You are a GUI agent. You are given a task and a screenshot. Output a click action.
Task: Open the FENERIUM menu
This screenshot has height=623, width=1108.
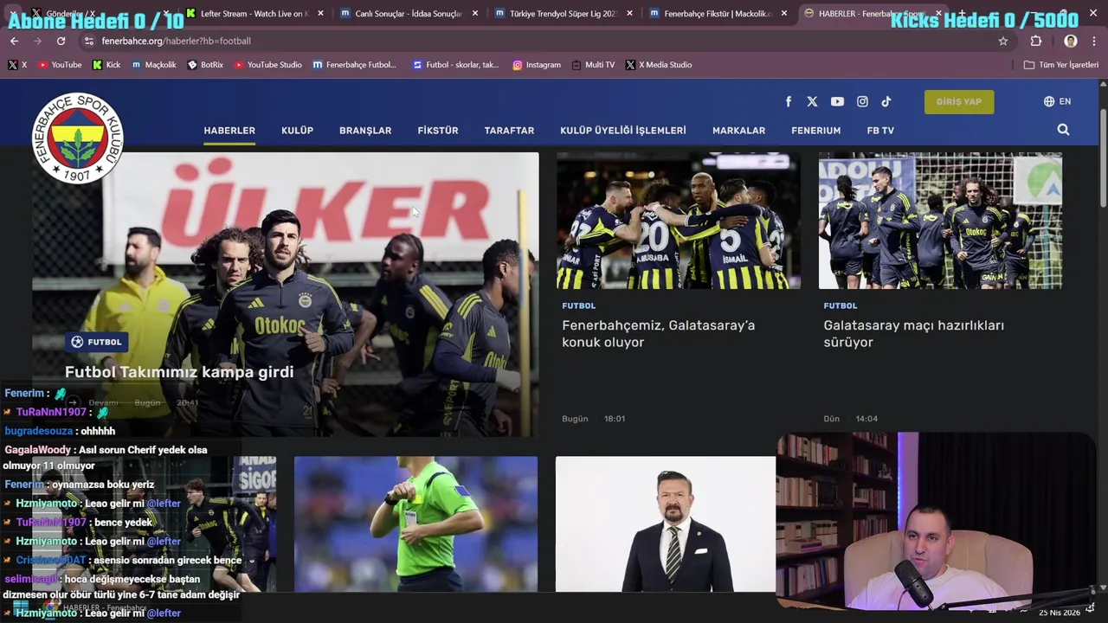pyautogui.click(x=815, y=131)
